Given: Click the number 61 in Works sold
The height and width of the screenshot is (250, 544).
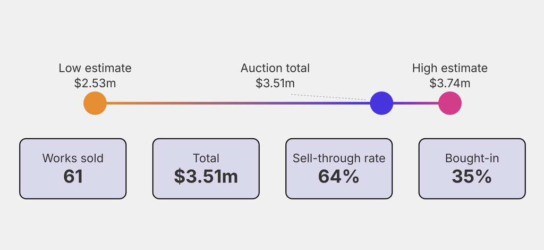Looking at the screenshot, I should pos(73,177).
